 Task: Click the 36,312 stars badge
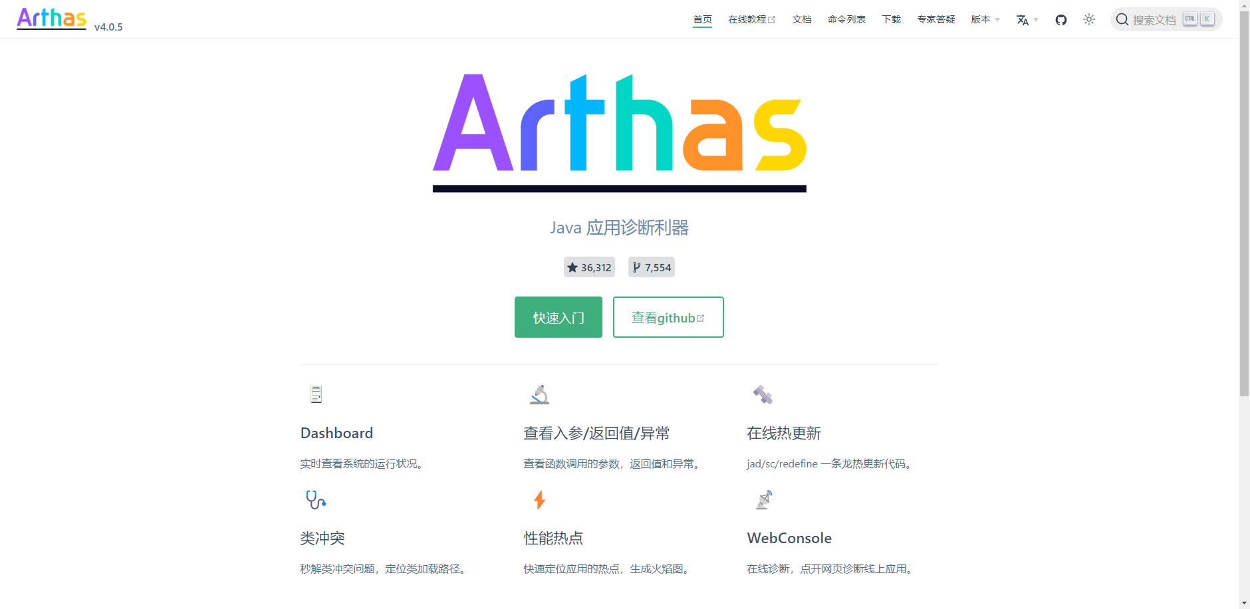(589, 267)
